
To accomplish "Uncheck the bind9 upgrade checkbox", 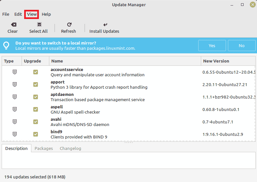I will tap(36, 134).
